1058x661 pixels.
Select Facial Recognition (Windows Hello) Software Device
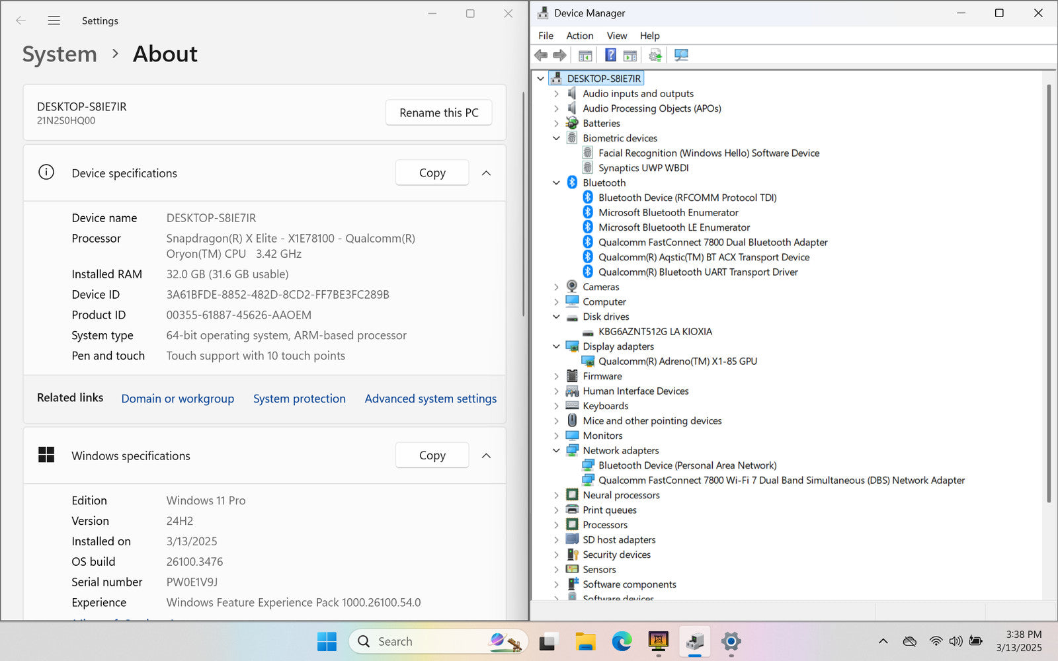[709, 153]
